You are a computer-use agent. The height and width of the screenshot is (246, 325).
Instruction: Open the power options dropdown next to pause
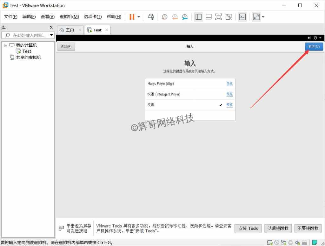(x=139, y=17)
